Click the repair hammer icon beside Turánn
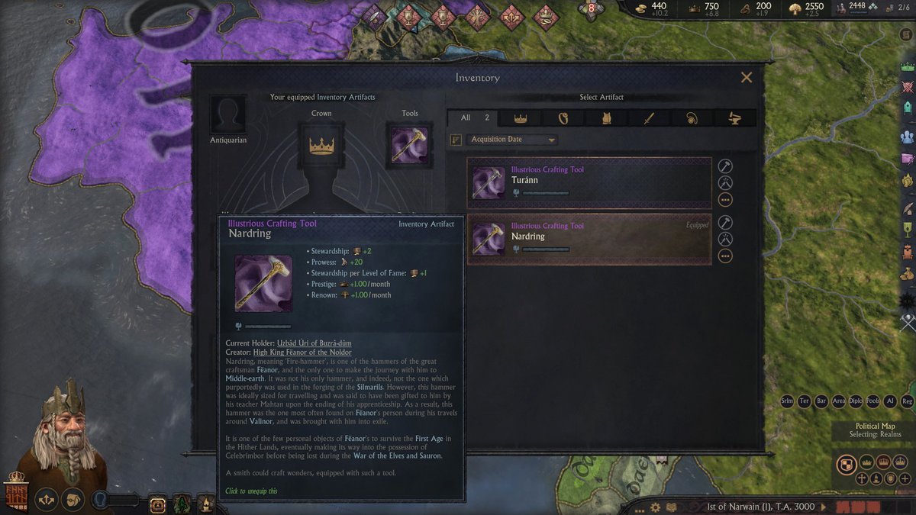Screen dimensions: 916x515 725,166
